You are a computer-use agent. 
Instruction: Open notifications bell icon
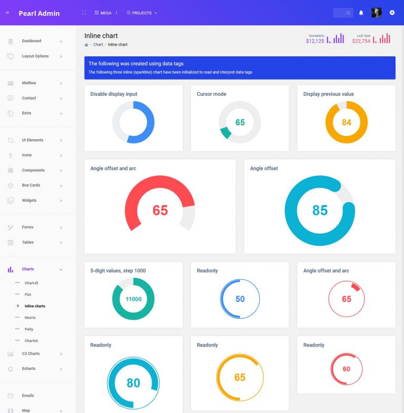(361, 13)
